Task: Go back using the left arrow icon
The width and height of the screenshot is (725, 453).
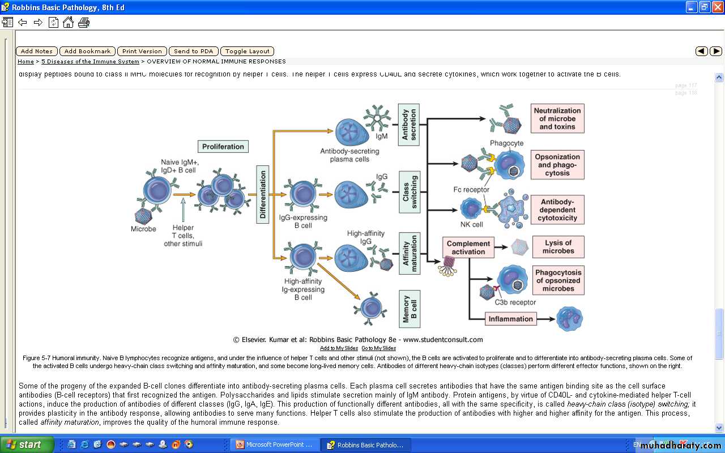Action: [x=23, y=23]
